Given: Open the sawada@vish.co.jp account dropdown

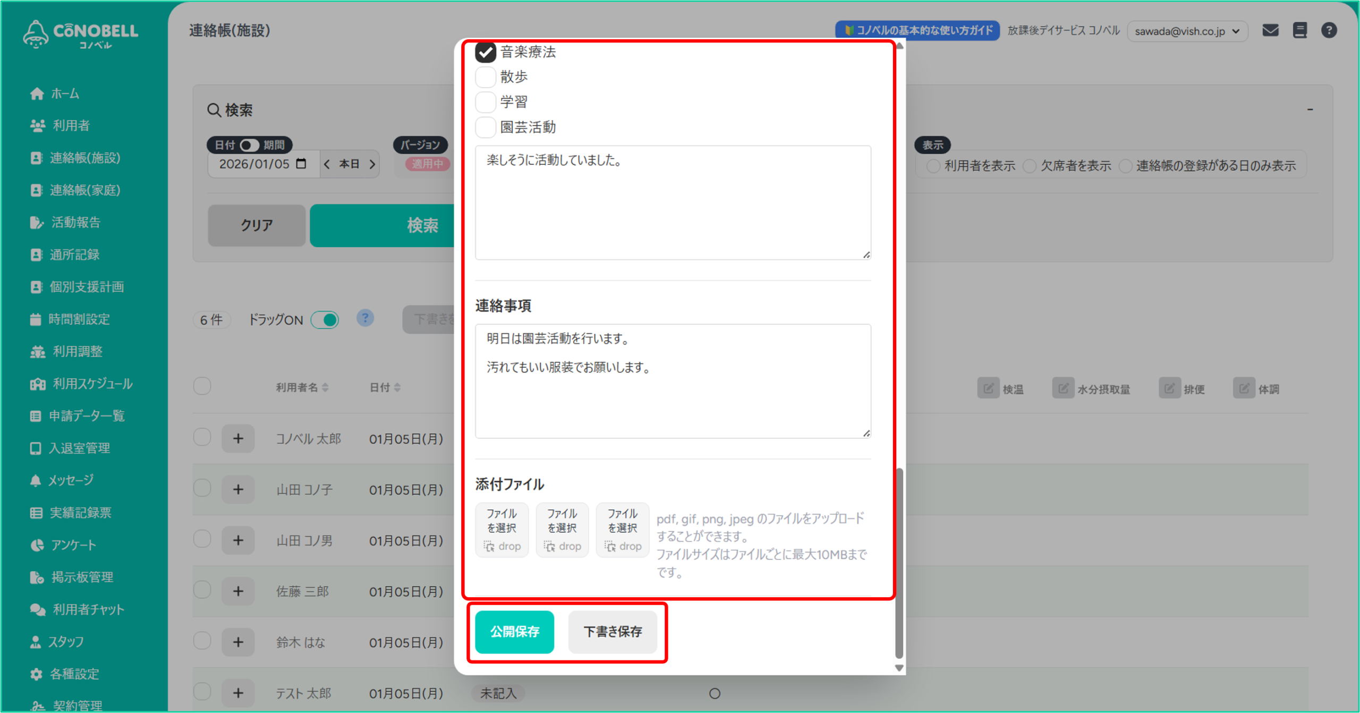Looking at the screenshot, I should tap(1187, 31).
